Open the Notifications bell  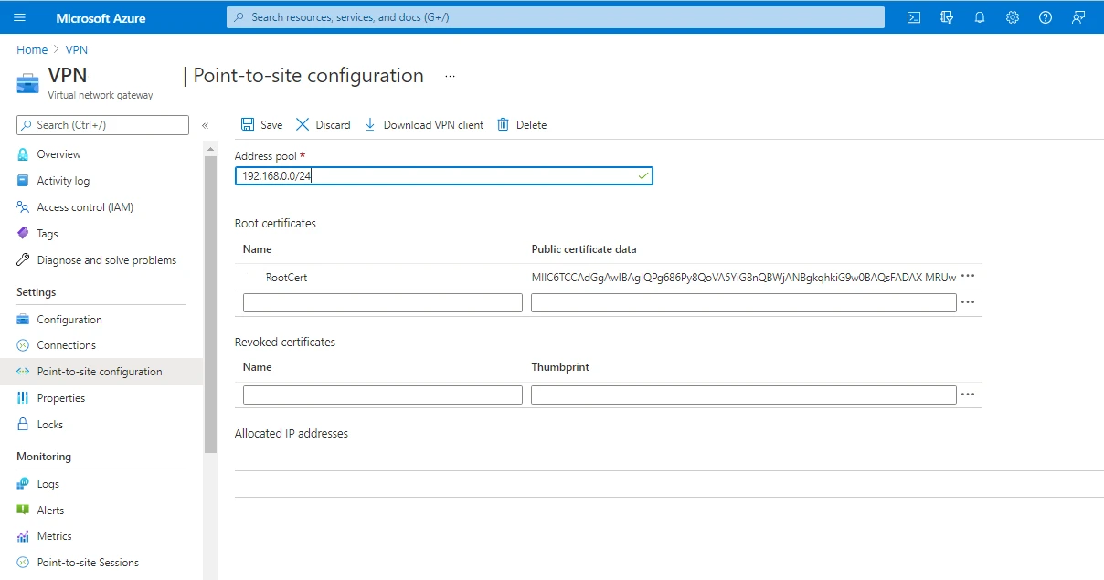[979, 16]
